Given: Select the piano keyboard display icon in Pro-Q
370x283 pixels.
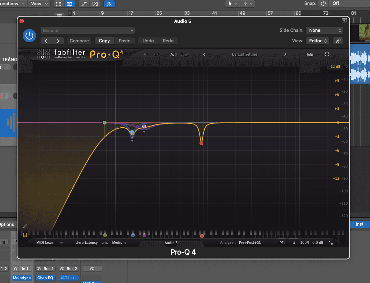Looking at the screenshot, I should coord(24,235).
